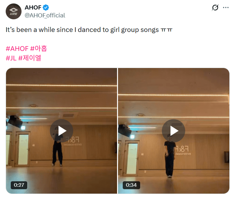236x199 pixels.
Task: Click the 0:34 duration badge
Action: coord(131,185)
